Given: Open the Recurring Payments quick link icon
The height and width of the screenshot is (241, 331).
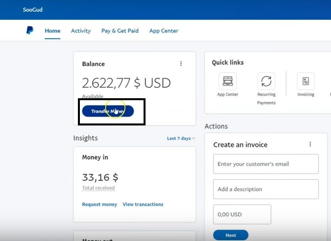Looking at the screenshot, I should pos(266,81).
